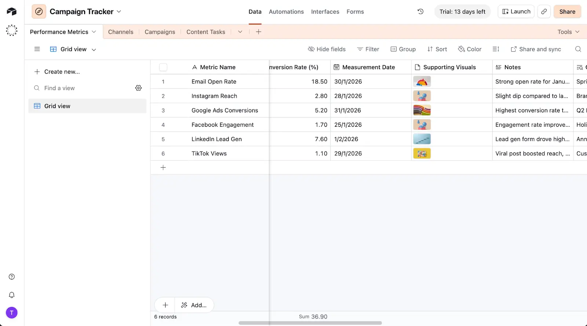This screenshot has height=326, width=587.
Task: Open account avatar T
Action: tap(12, 313)
